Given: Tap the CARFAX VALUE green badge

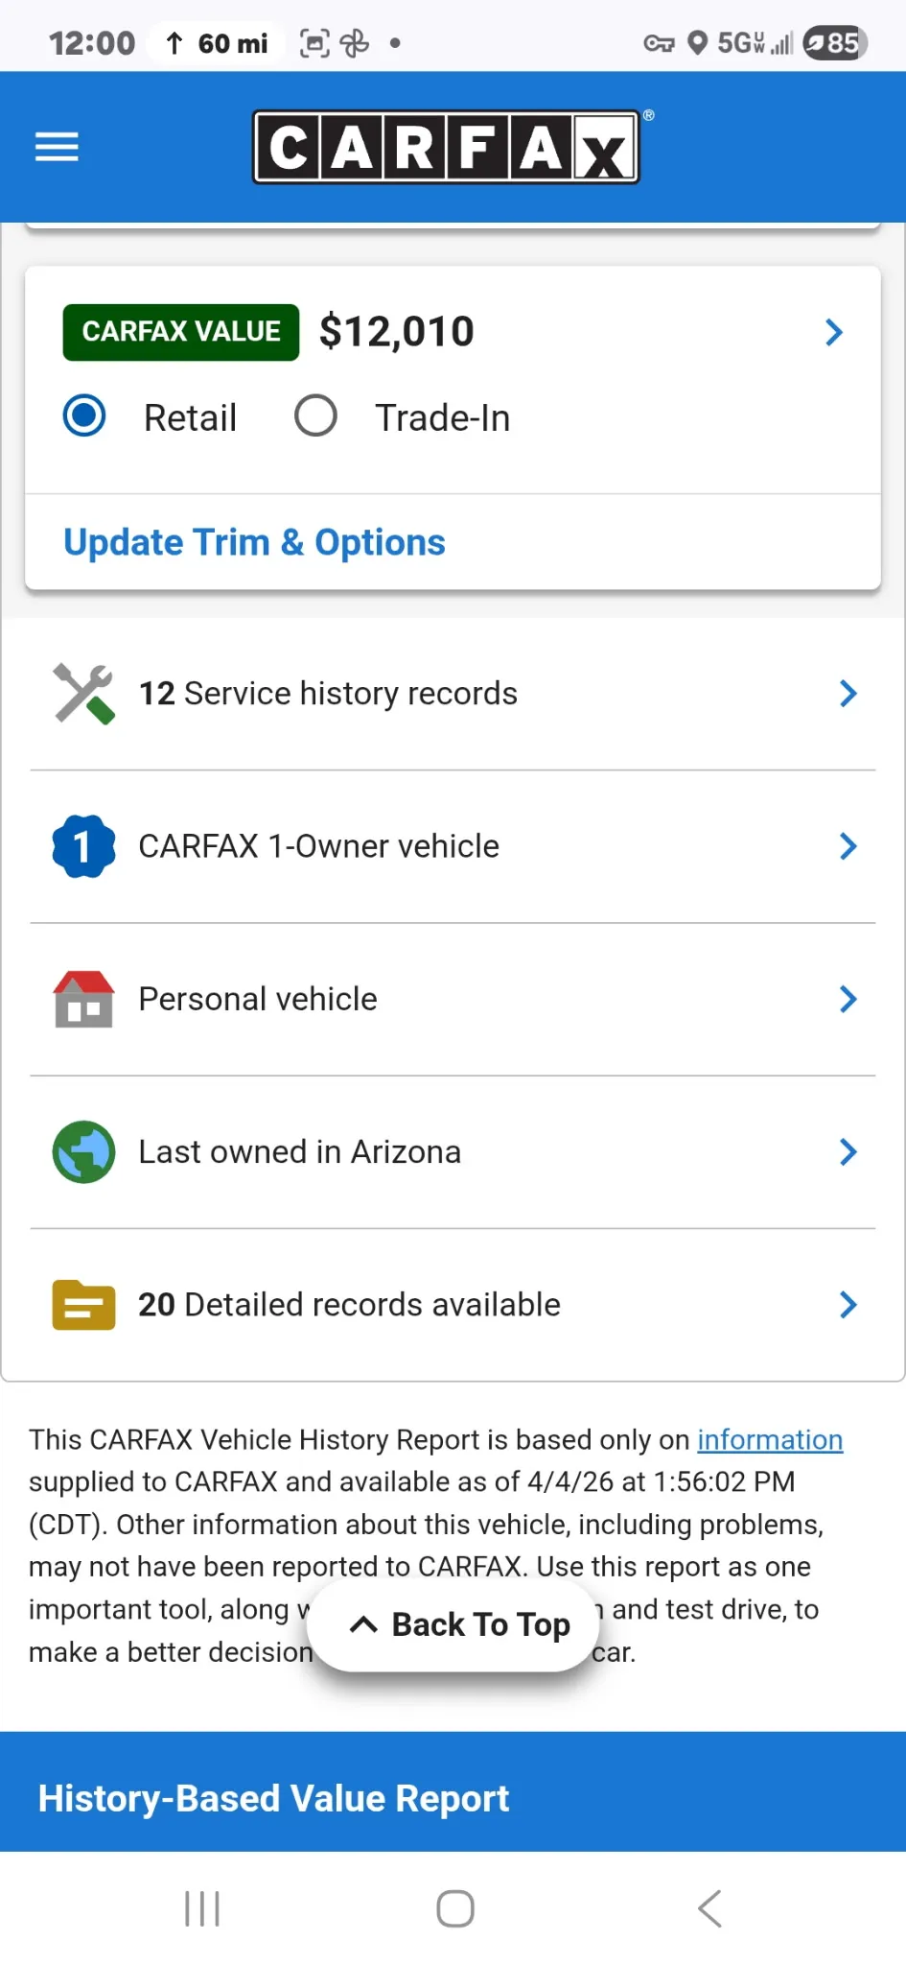Looking at the screenshot, I should tap(181, 332).
